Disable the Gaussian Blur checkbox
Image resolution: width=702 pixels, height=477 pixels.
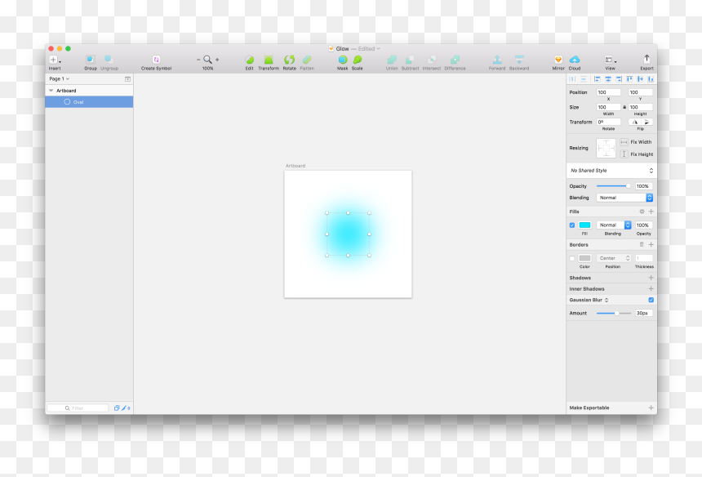651,300
